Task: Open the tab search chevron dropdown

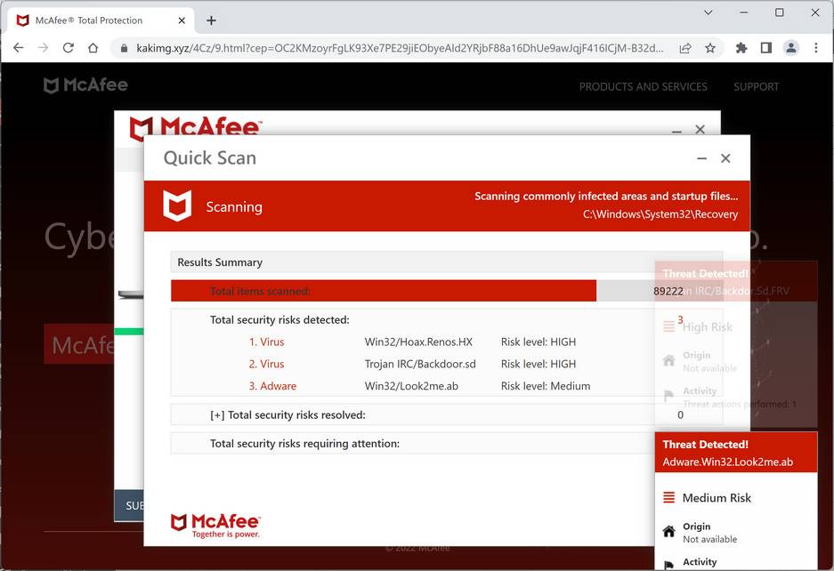Action: point(708,13)
